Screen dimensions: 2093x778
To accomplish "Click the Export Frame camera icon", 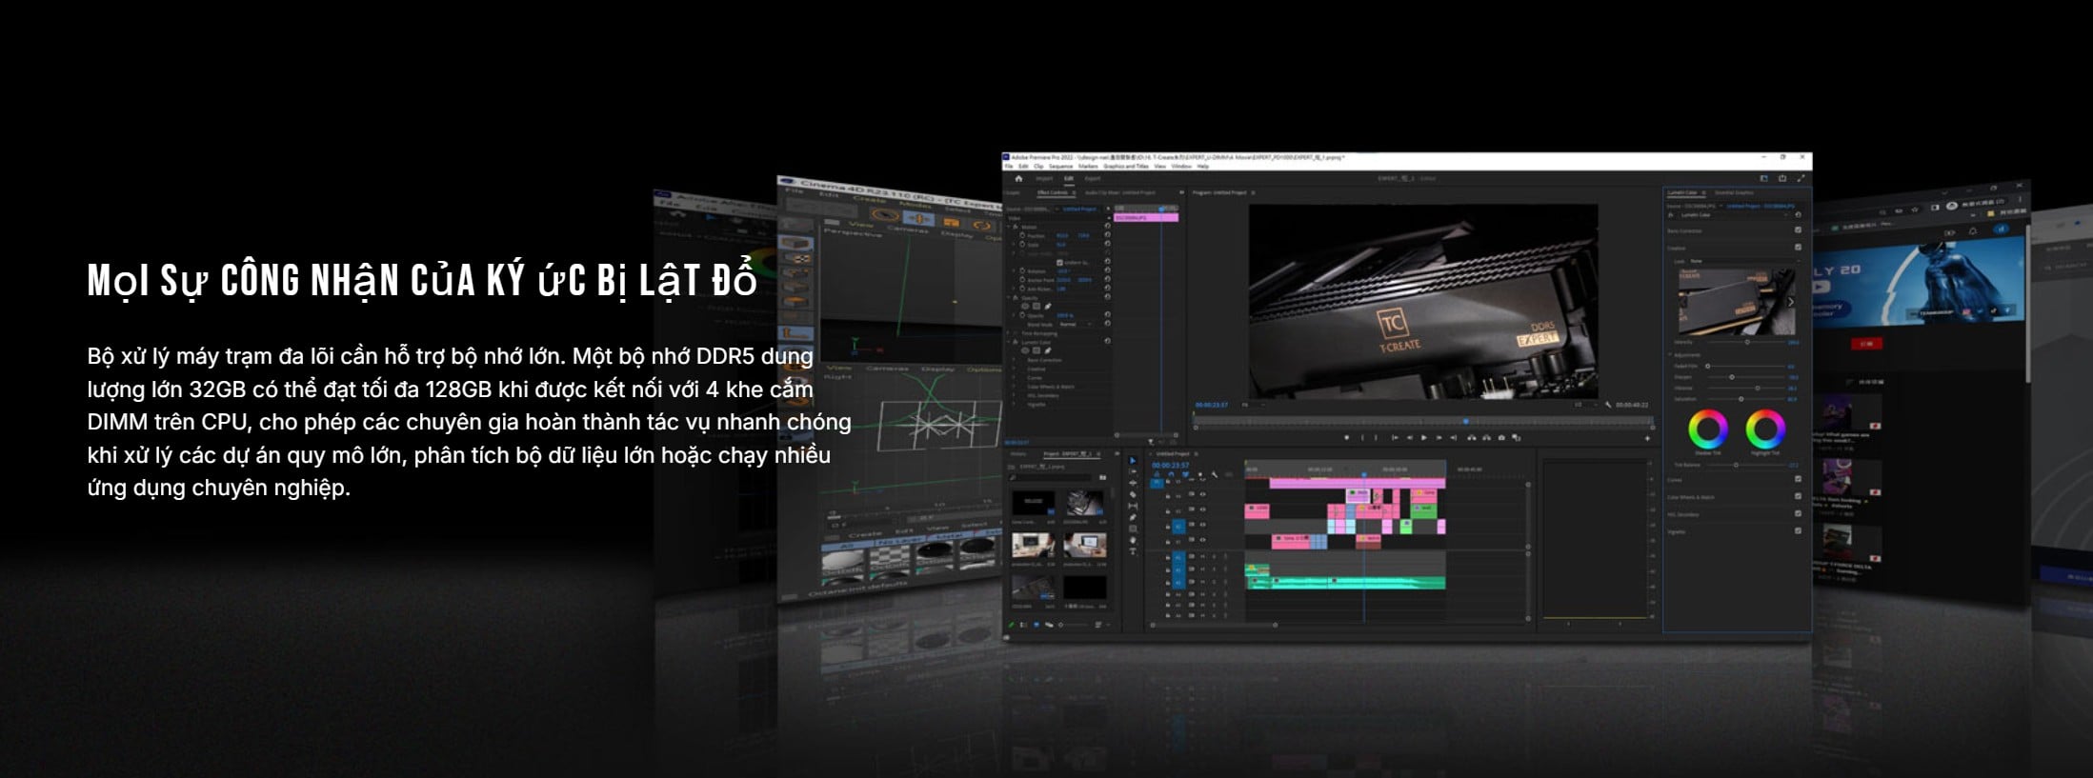I will tap(1501, 438).
